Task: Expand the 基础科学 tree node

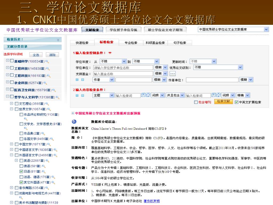Action: pyautogui.click(x=7, y=61)
